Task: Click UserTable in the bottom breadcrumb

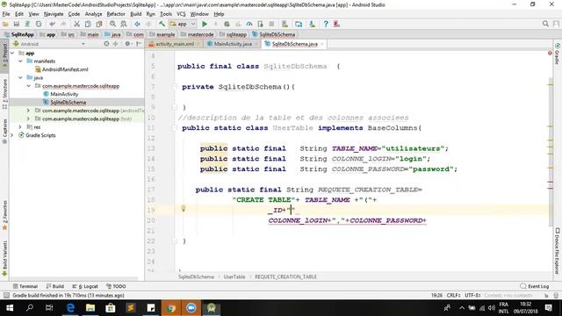Action: [234, 277]
